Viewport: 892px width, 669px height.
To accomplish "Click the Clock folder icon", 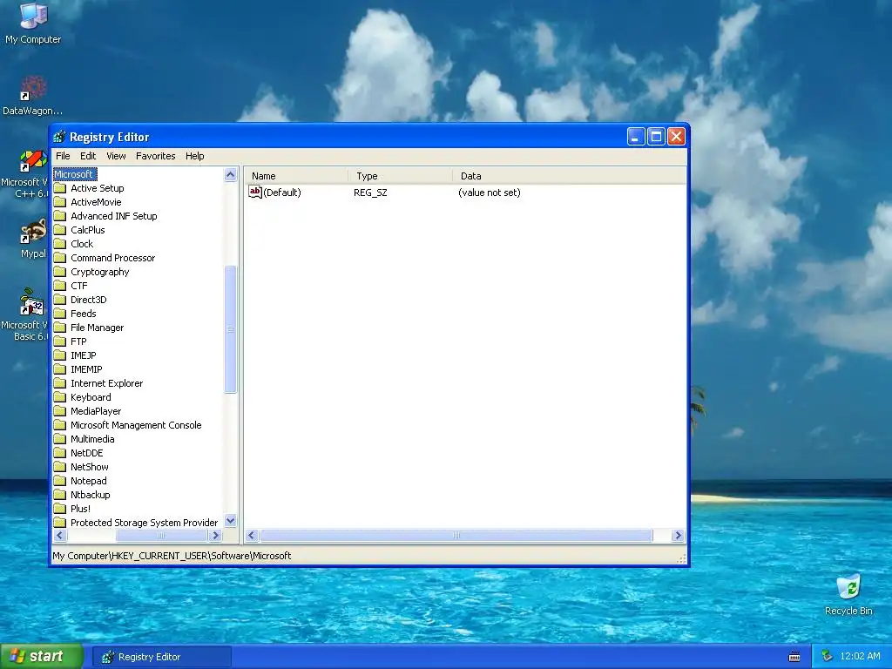I will (x=60, y=244).
